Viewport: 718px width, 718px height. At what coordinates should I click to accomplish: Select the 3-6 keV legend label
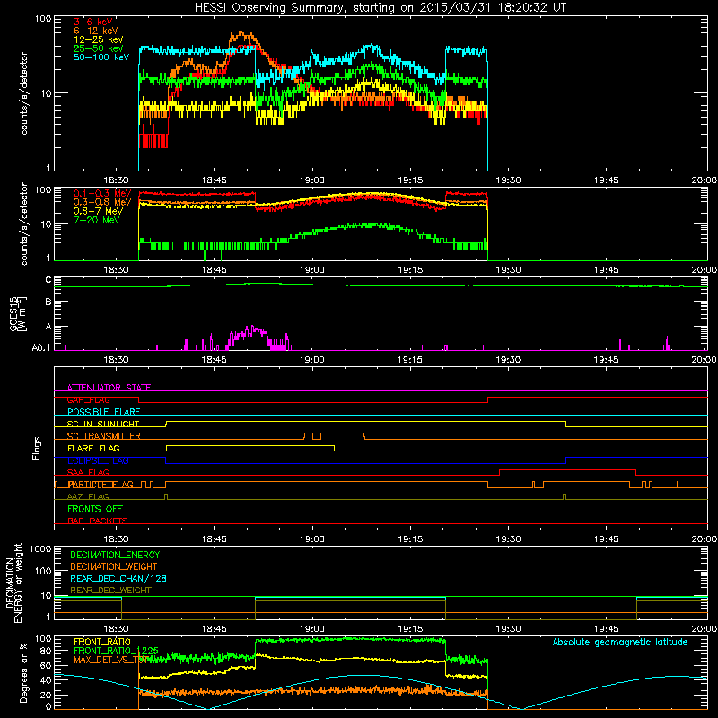93,22
